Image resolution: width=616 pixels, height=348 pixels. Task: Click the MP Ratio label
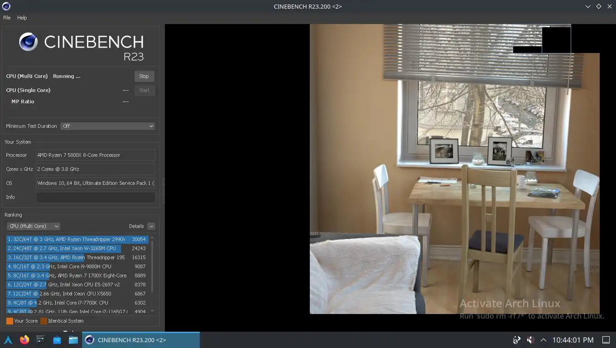tap(23, 101)
